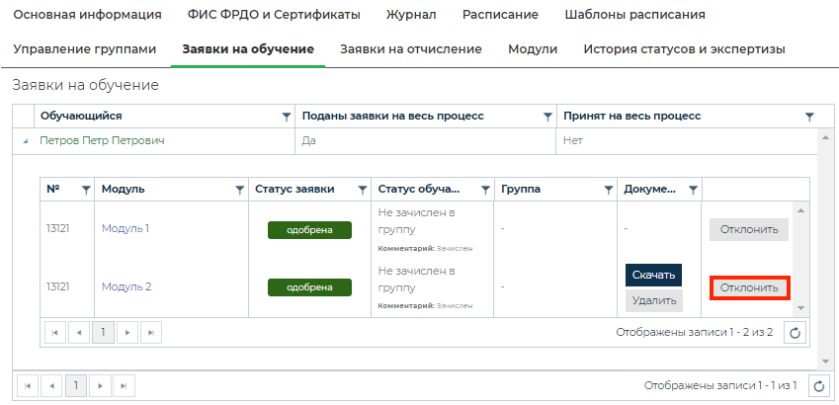839x405 pixels.
Task: Filter the Группа column
Action: pos(608,190)
